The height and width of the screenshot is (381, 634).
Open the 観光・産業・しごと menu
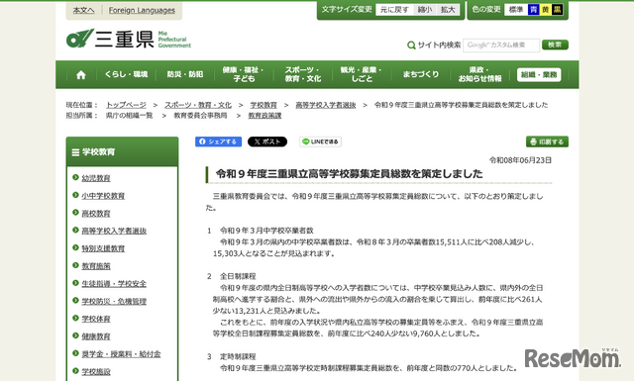click(362, 74)
